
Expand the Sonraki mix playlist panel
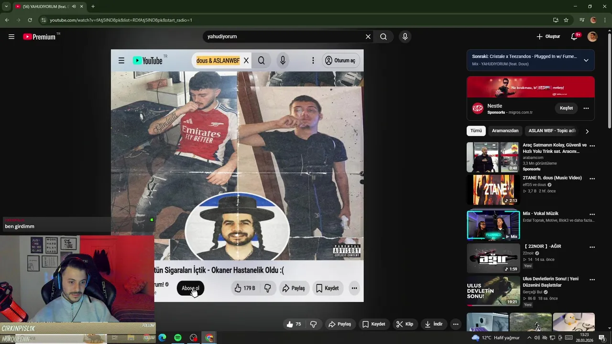586,60
